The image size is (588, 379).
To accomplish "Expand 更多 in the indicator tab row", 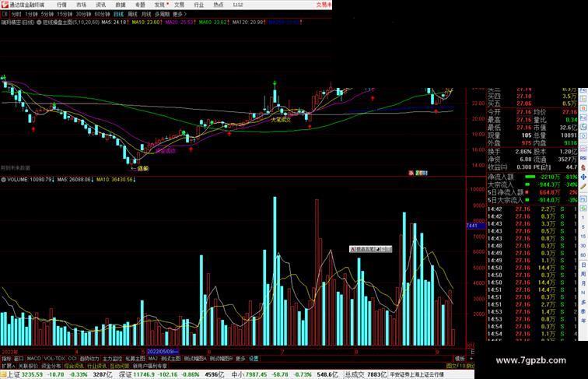I will coord(240,359).
